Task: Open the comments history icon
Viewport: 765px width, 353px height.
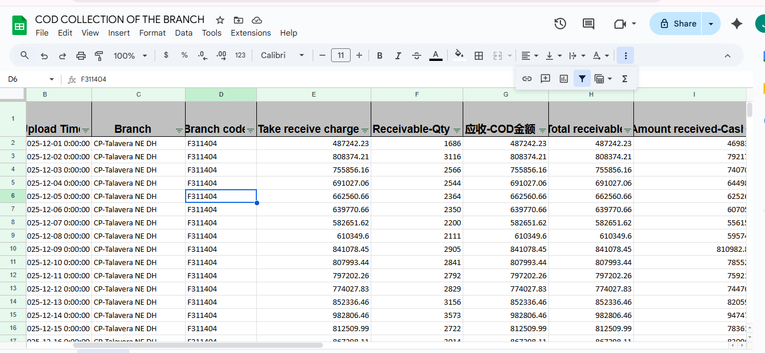Action: click(589, 24)
